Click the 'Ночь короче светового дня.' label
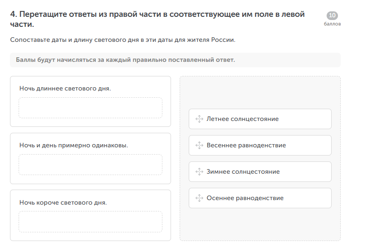The height and width of the screenshot is (251, 367). 63,202
